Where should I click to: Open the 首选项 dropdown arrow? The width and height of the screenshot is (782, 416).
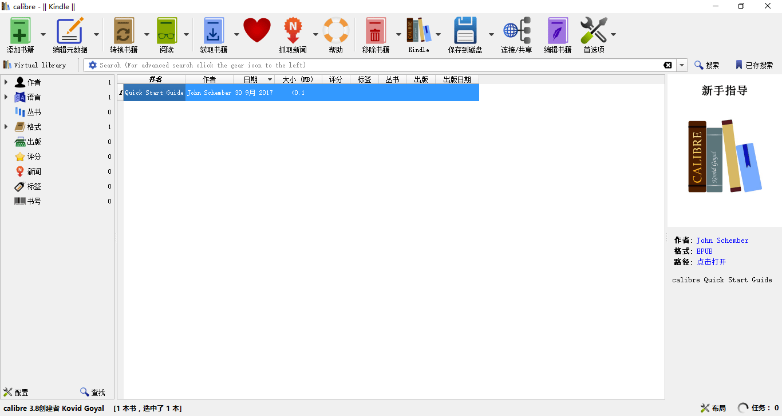[613, 34]
